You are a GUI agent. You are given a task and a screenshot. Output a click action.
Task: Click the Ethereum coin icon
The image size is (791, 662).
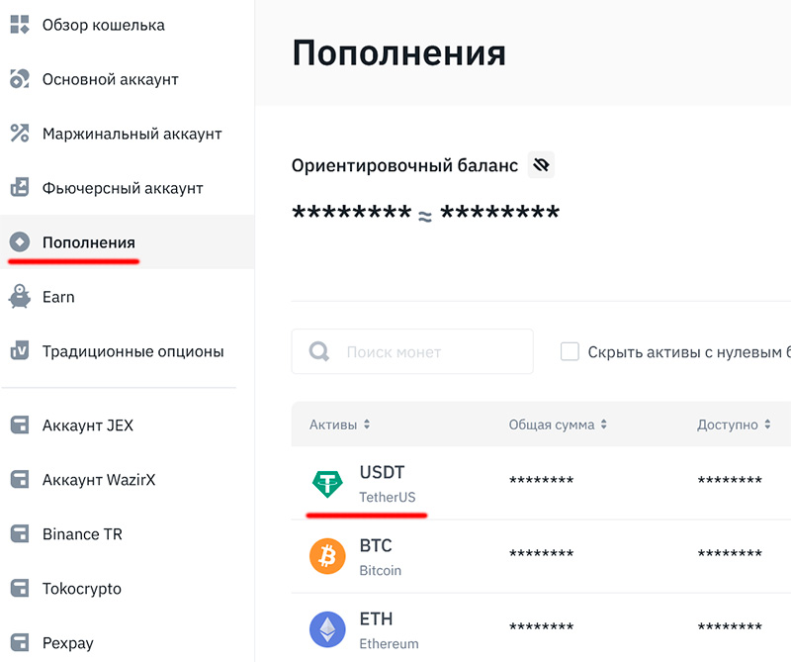pyautogui.click(x=327, y=629)
